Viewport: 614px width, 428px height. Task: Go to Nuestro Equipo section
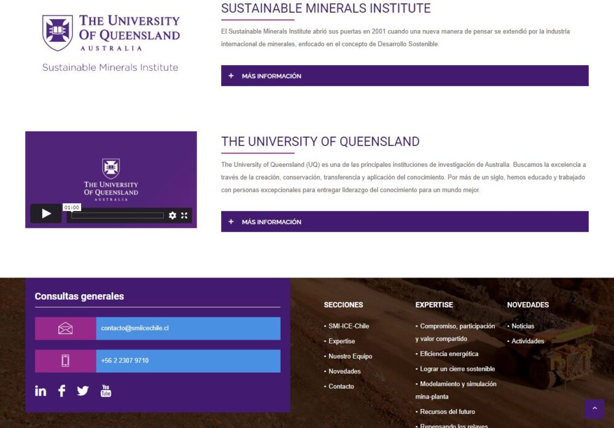click(350, 356)
